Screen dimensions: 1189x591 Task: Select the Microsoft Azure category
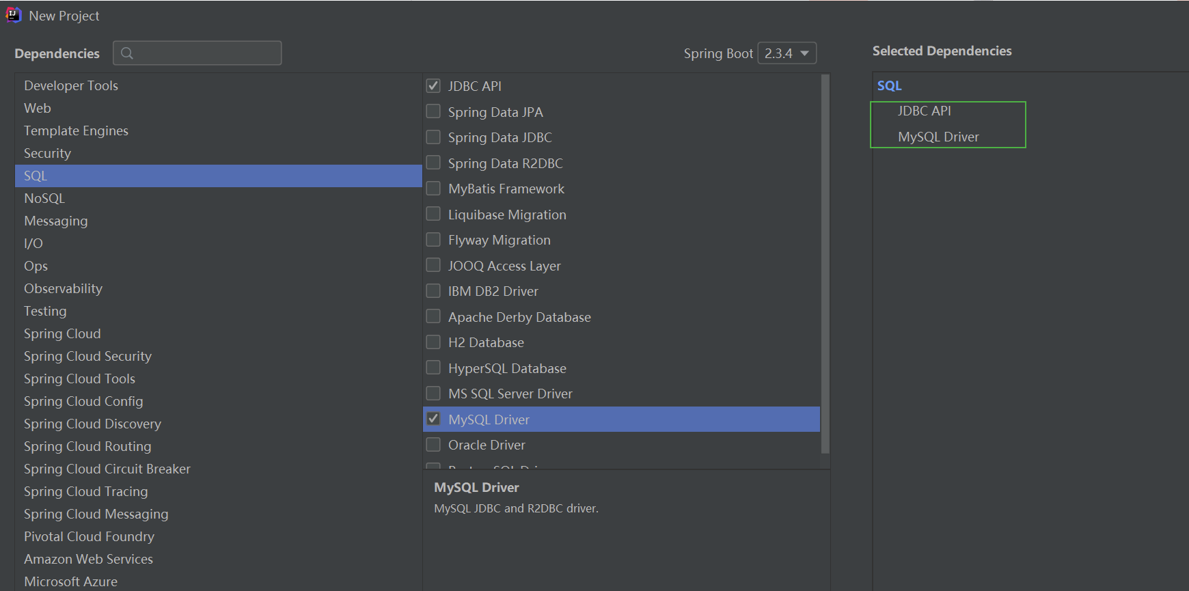219,581
